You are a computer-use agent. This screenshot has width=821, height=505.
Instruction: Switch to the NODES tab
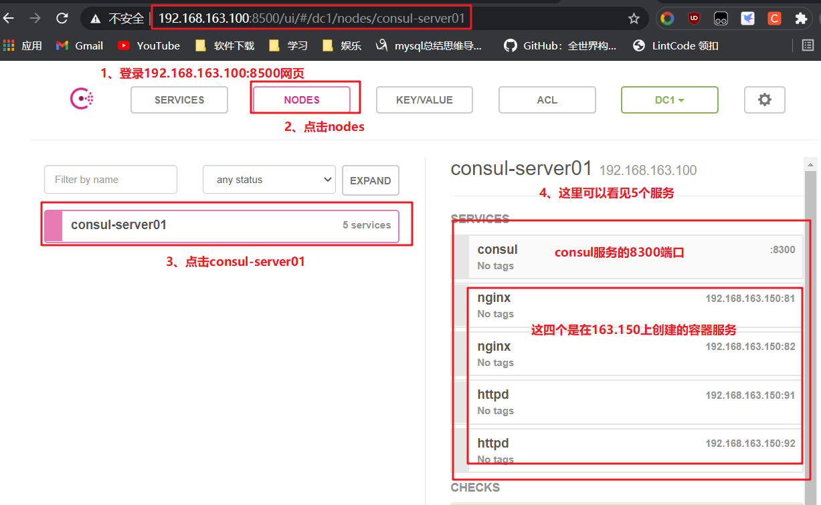[x=302, y=100]
